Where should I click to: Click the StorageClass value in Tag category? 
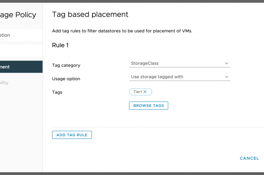coord(147,64)
